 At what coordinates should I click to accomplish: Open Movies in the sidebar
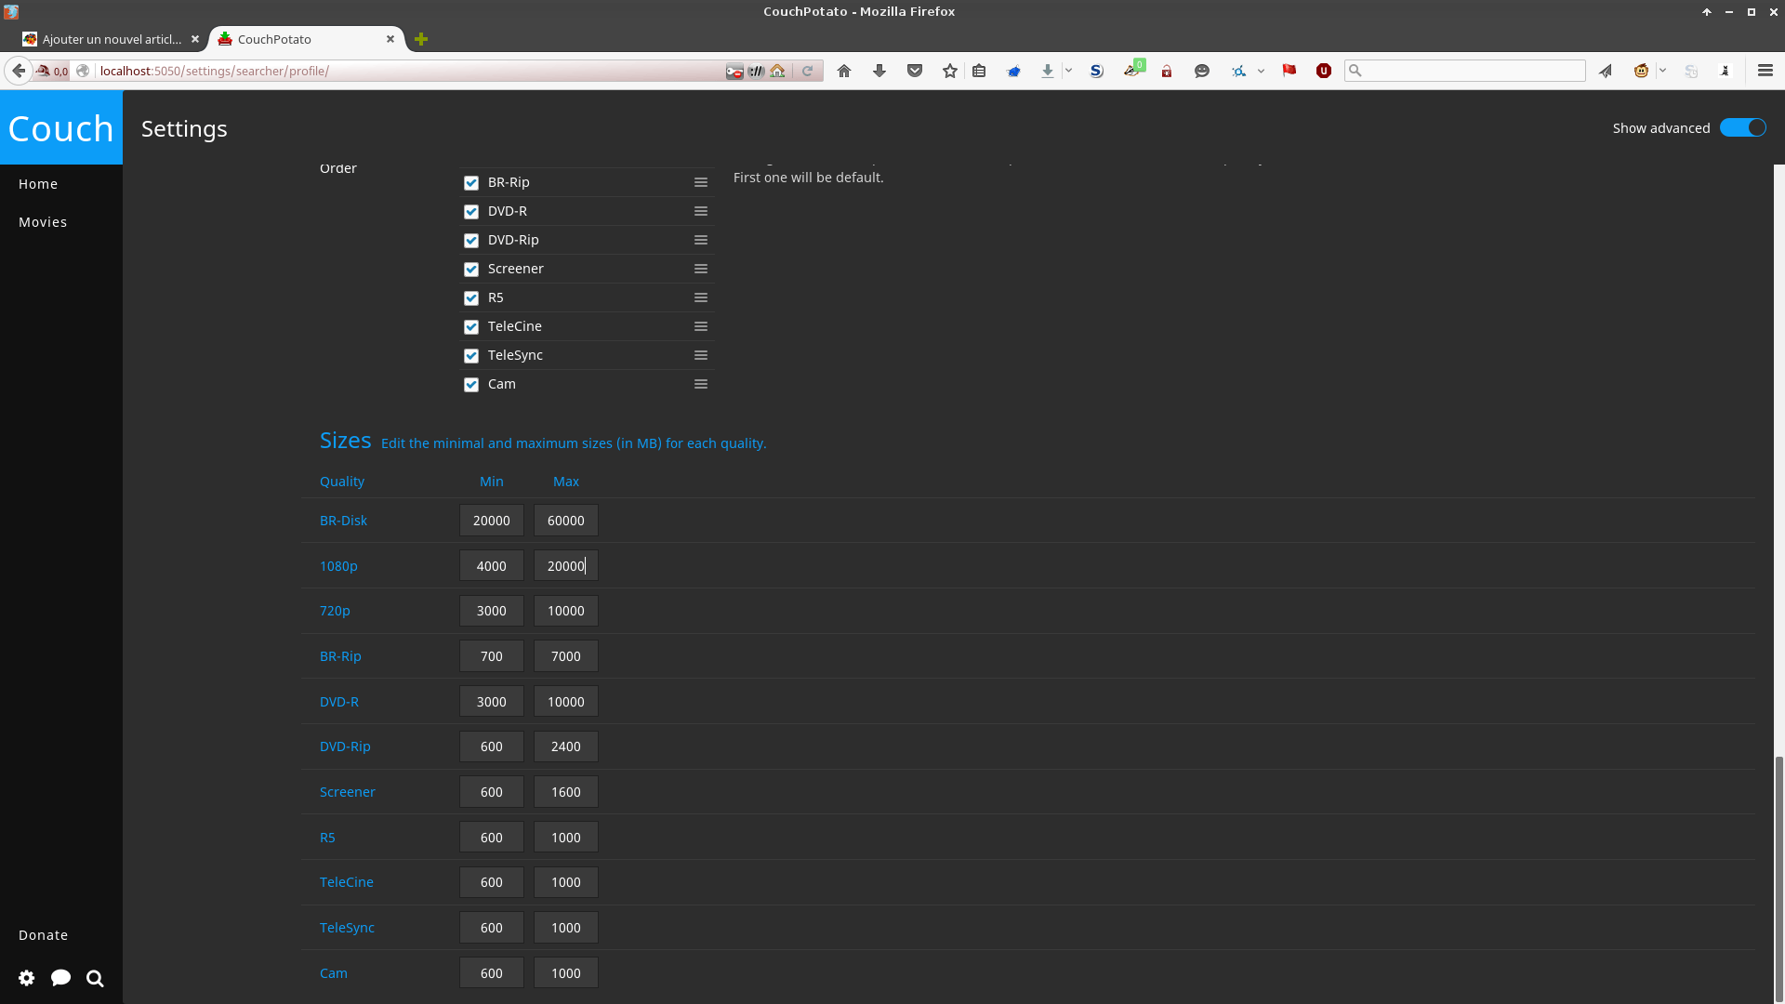click(x=43, y=222)
